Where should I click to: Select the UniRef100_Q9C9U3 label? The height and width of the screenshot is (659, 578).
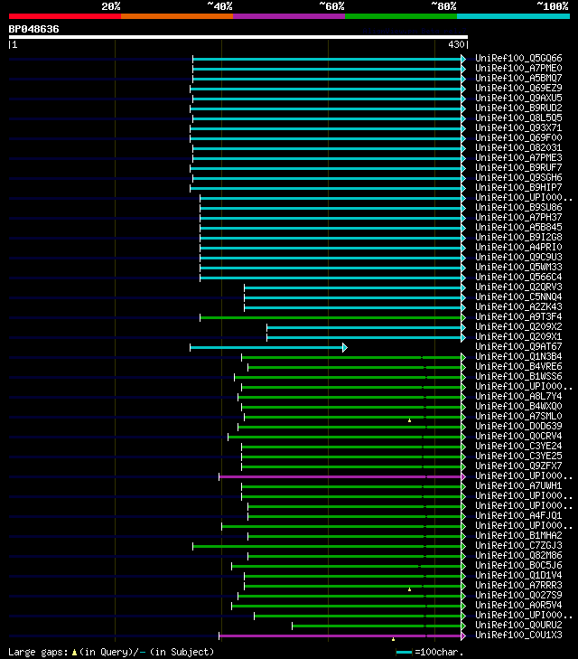coord(518,258)
